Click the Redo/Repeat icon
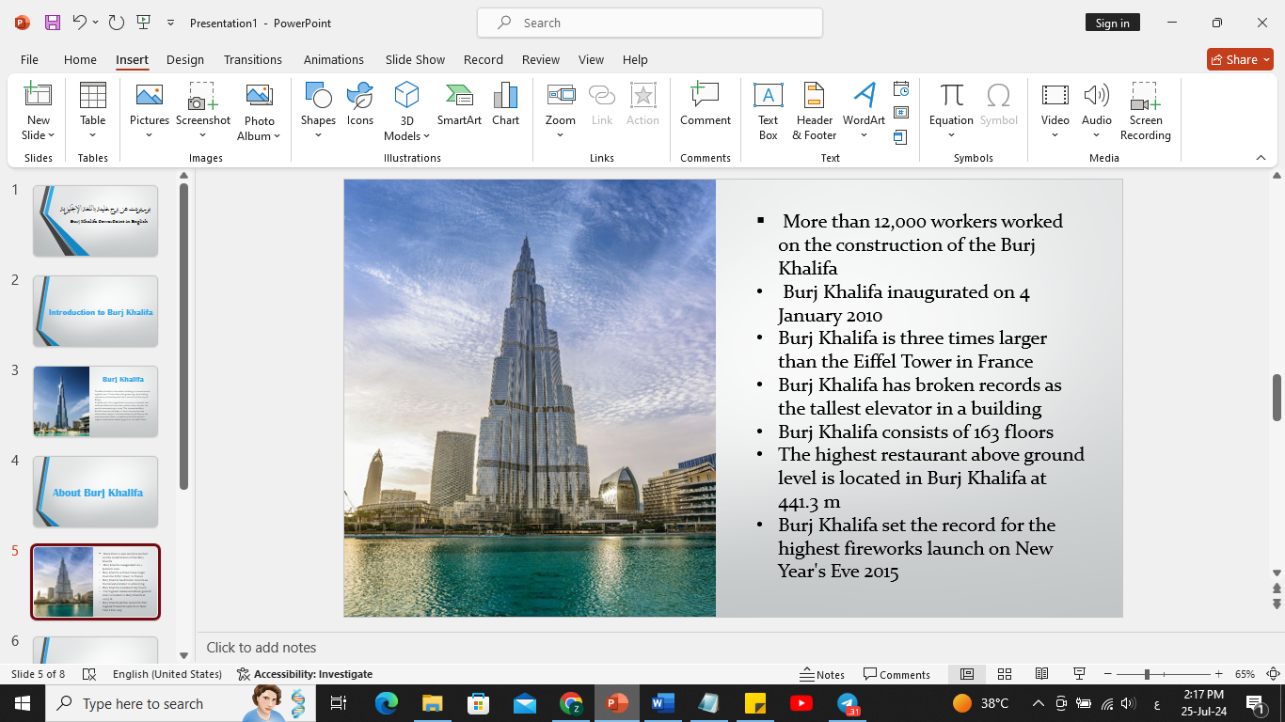The image size is (1285, 722). point(116,23)
